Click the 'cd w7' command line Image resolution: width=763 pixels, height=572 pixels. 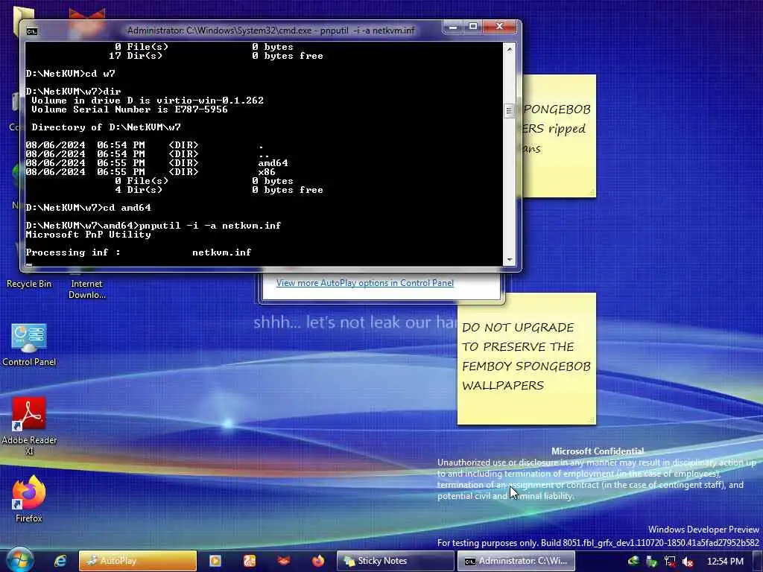pyautogui.click(x=71, y=74)
